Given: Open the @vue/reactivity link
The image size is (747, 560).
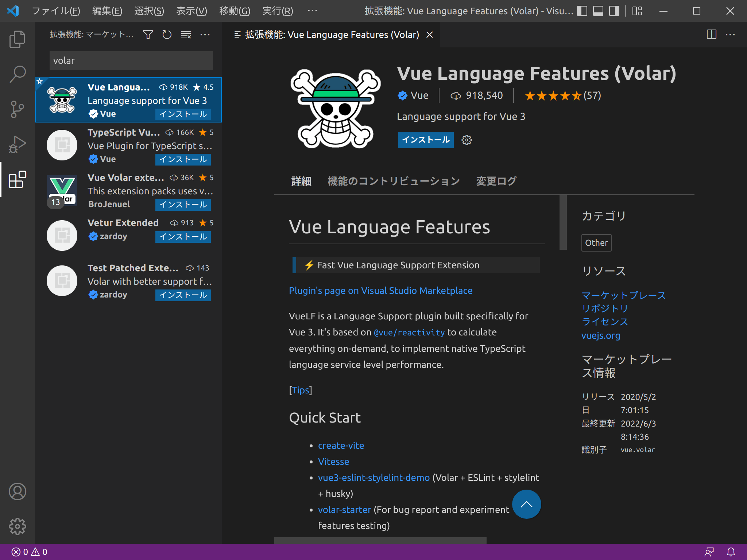Looking at the screenshot, I should [x=409, y=332].
